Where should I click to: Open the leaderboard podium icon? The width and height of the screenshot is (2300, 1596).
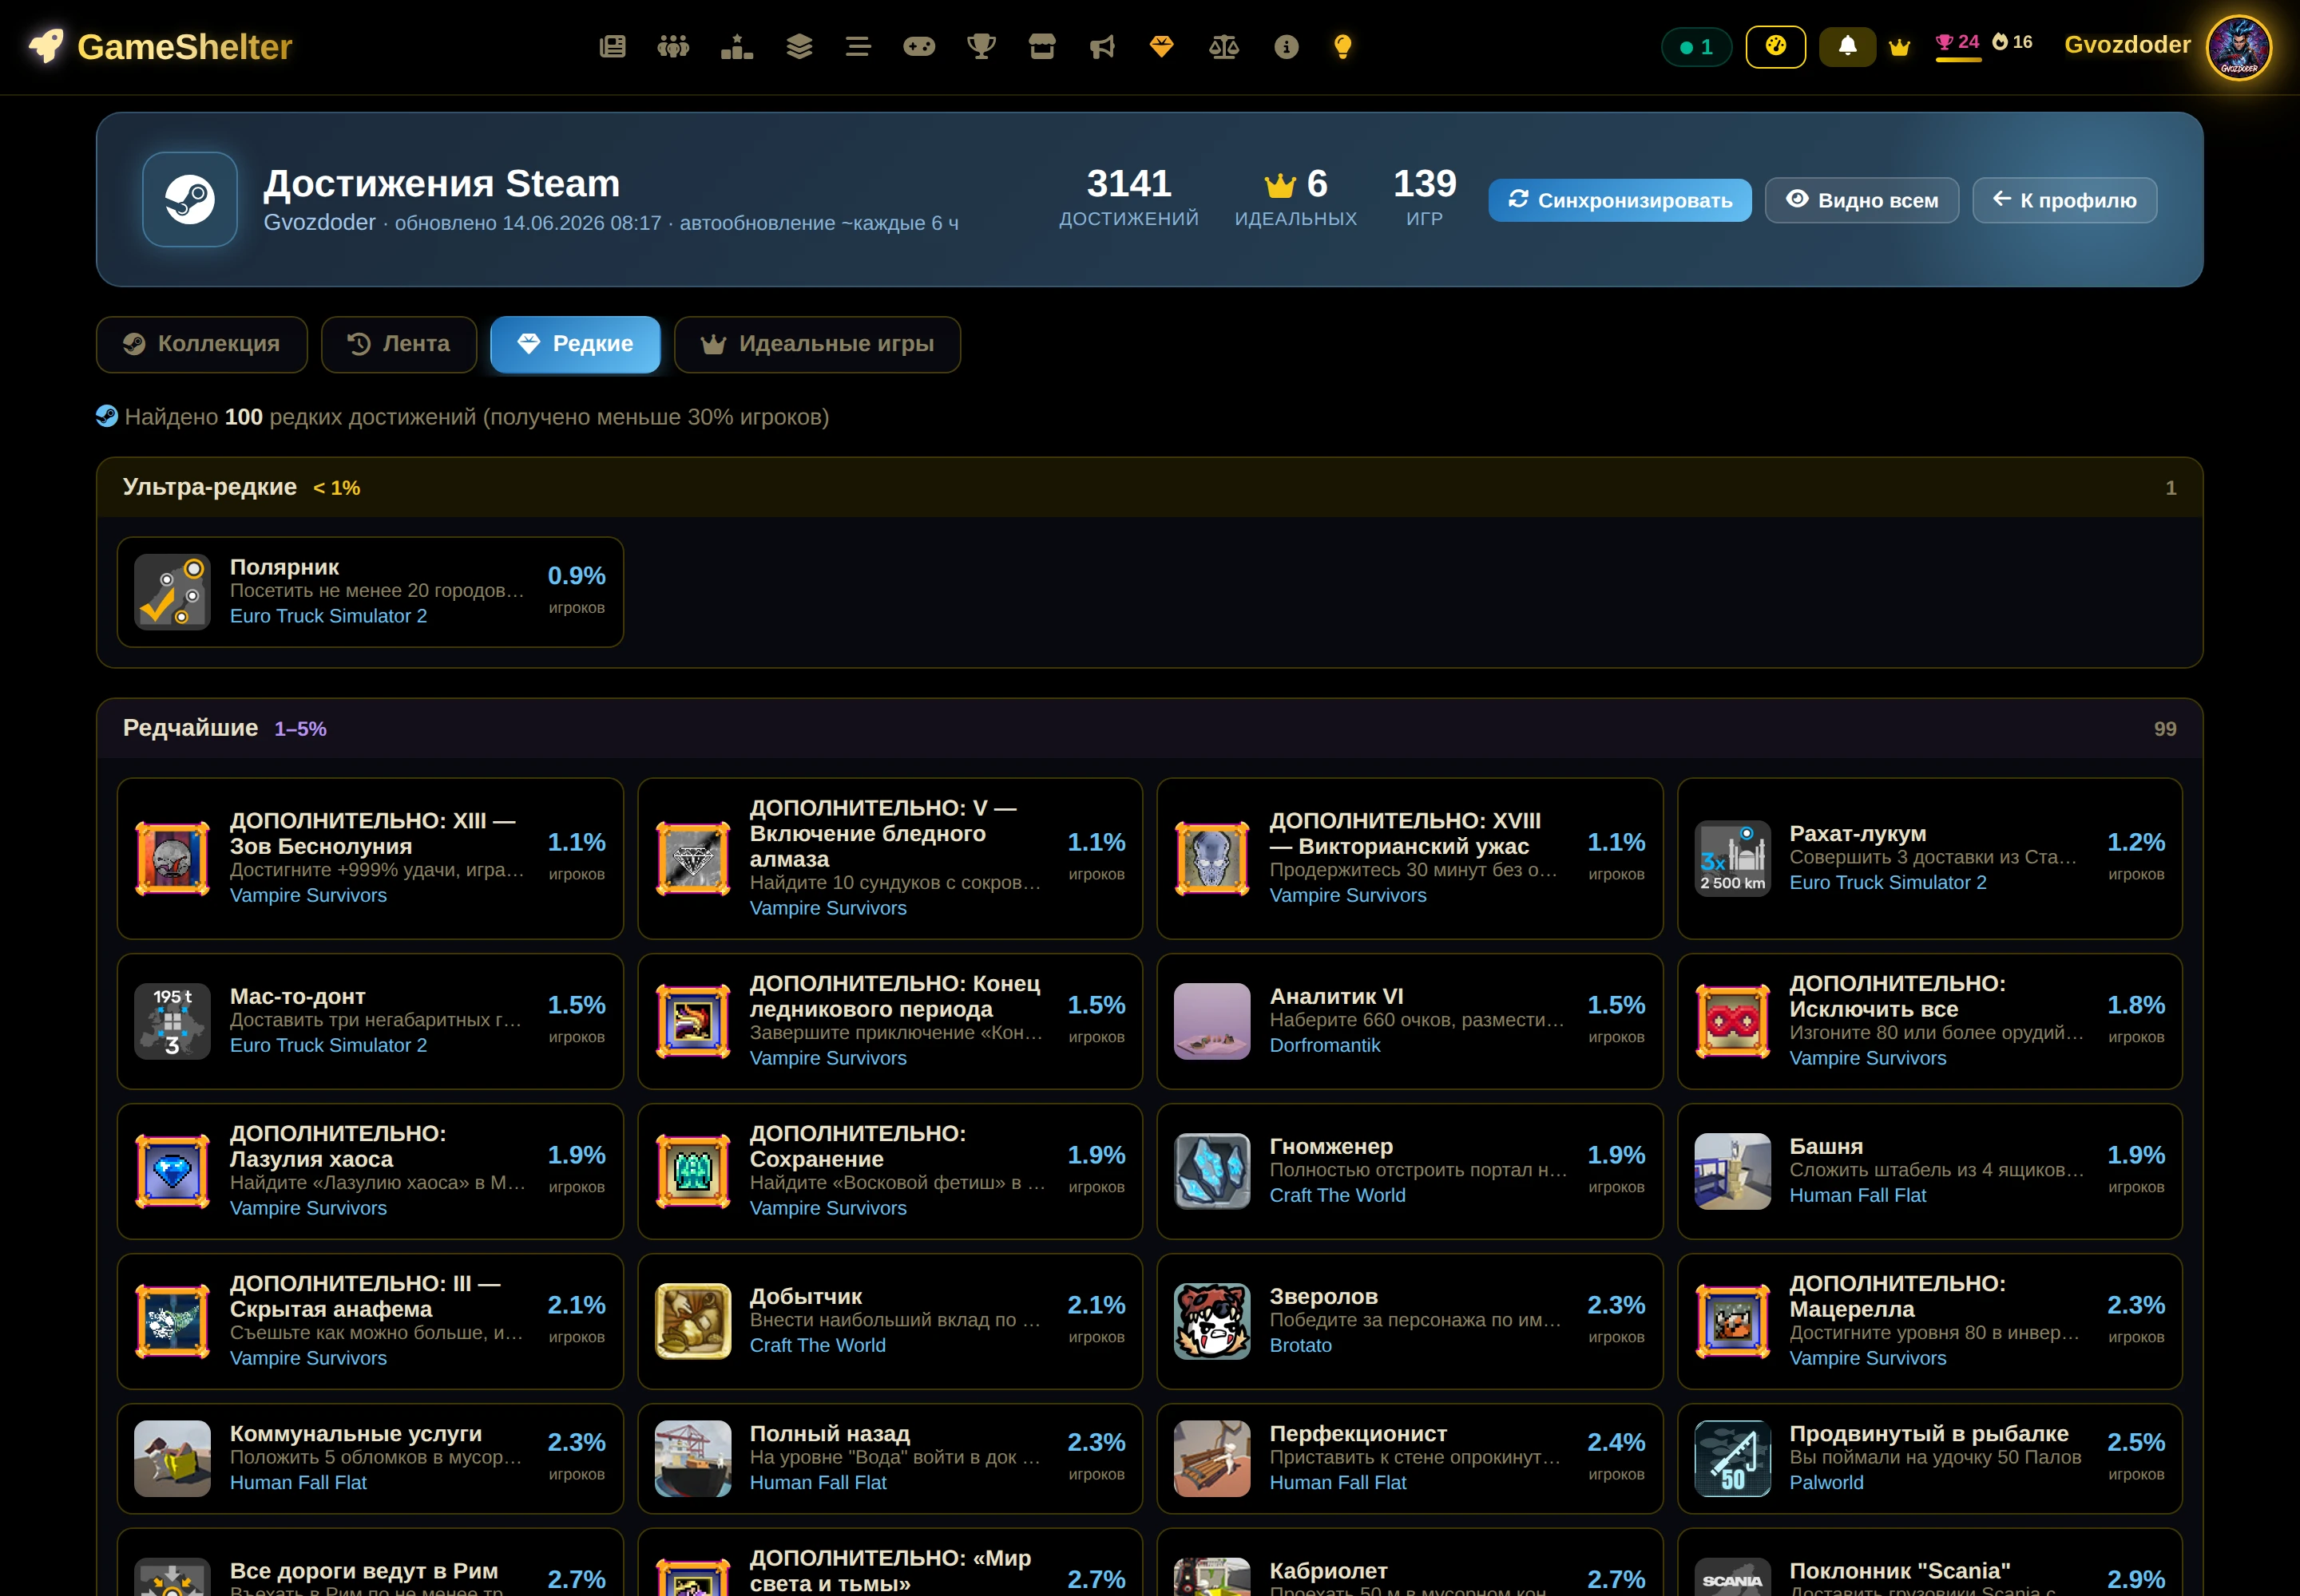pos(736,46)
